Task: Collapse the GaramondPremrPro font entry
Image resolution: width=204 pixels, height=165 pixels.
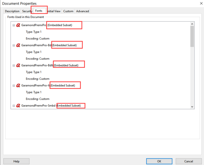Action: click(14, 25)
